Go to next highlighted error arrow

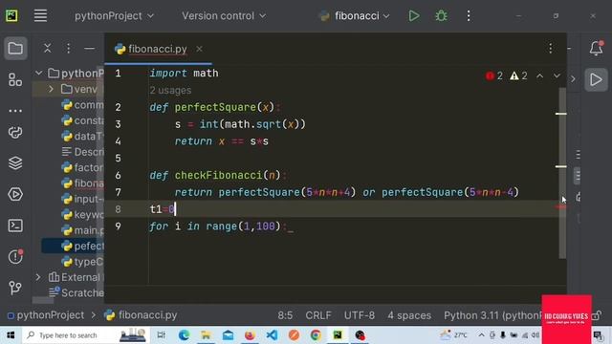coord(557,75)
